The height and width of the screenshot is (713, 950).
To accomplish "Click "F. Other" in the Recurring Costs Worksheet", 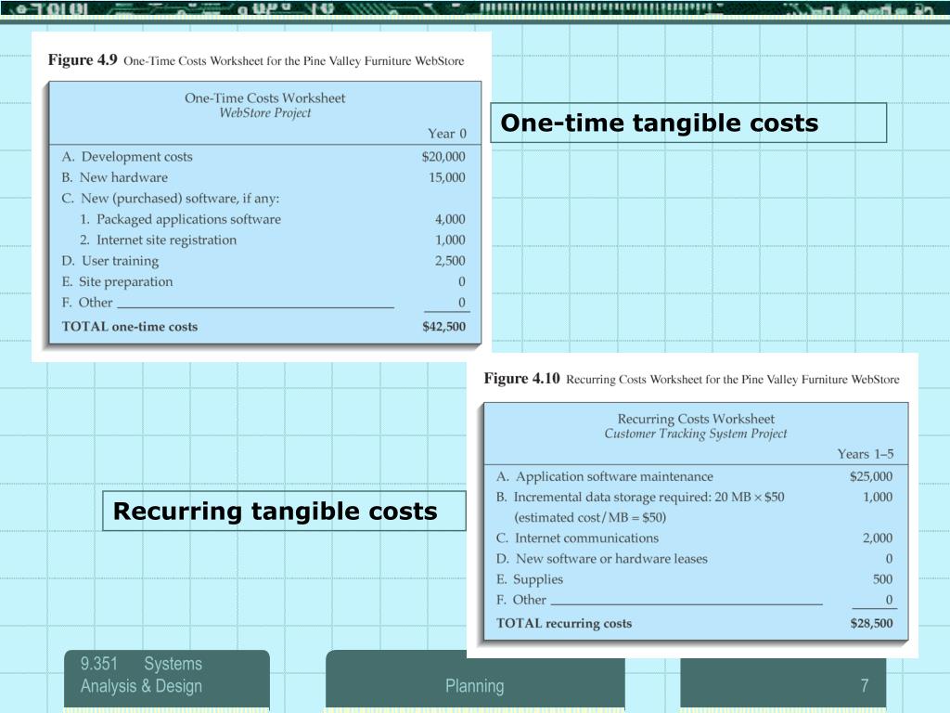I will pyautogui.click(x=521, y=600).
